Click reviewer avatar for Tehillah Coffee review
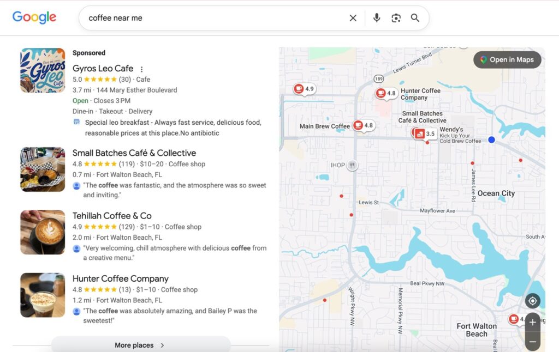Image resolution: width=559 pixels, height=352 pixels. 76,248
